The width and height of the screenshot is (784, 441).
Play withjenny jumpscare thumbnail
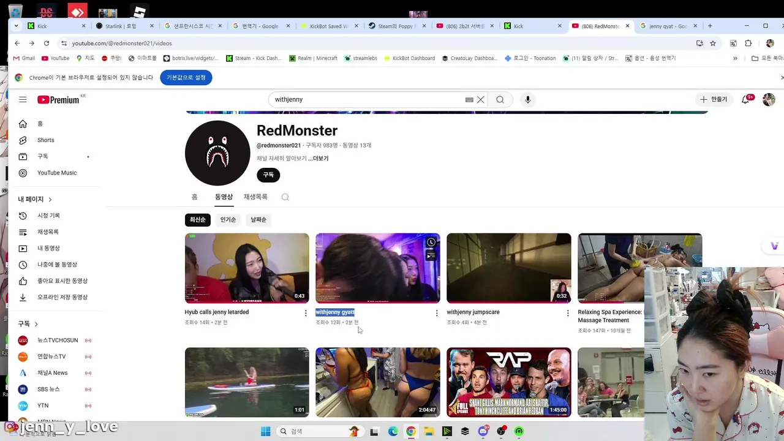(x=509, y=268)
